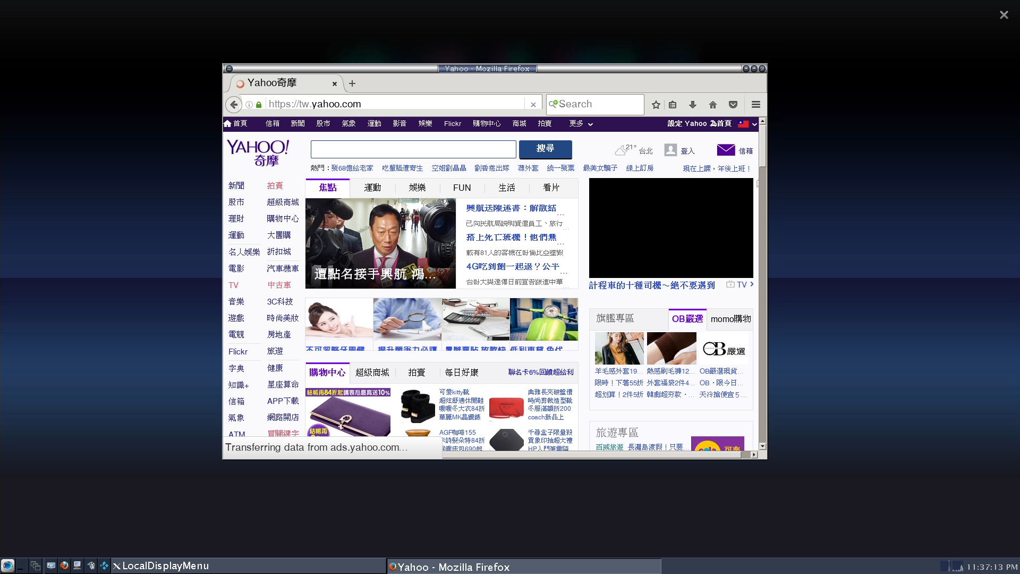Screen dimensions: 1020x574
Task: Click the taskbar computer monitor icon
Action: (x=78, y=565)
